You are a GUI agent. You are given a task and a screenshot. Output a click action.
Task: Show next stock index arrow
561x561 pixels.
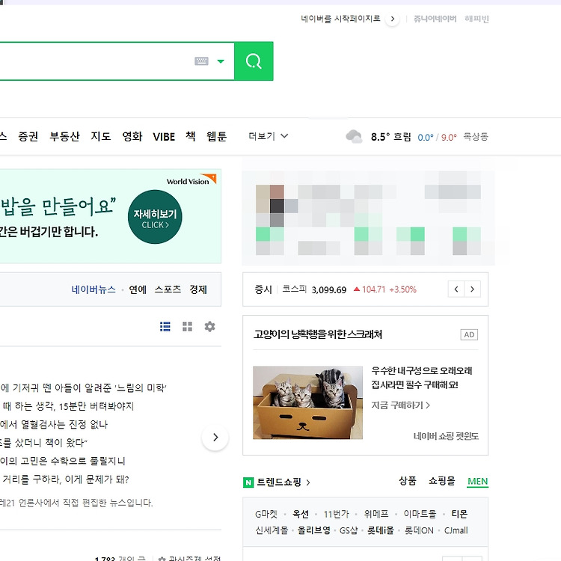[x=472, y=289]
